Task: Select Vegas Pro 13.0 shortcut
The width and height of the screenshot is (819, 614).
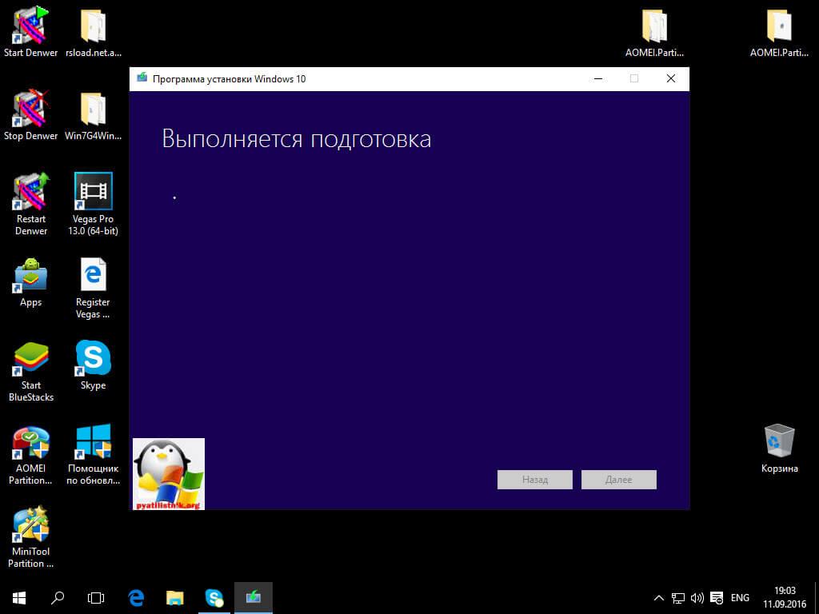Action: [x=93, y=204]
